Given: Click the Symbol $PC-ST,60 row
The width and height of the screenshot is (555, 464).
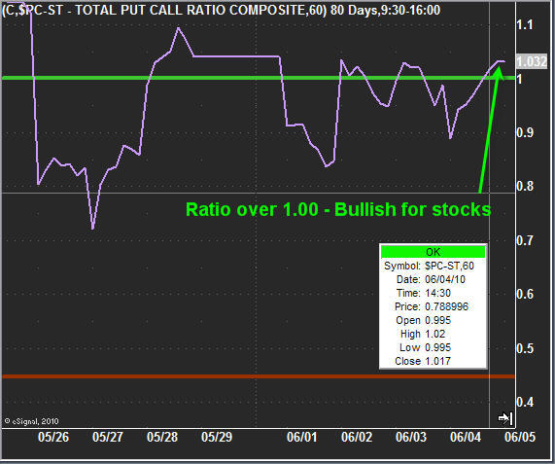Looking at the screenshot, I should 429,266.
